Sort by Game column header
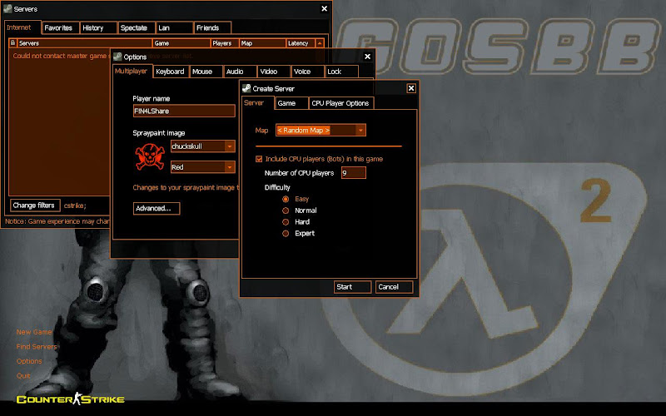The image size is (666, 416). (181, 43)
